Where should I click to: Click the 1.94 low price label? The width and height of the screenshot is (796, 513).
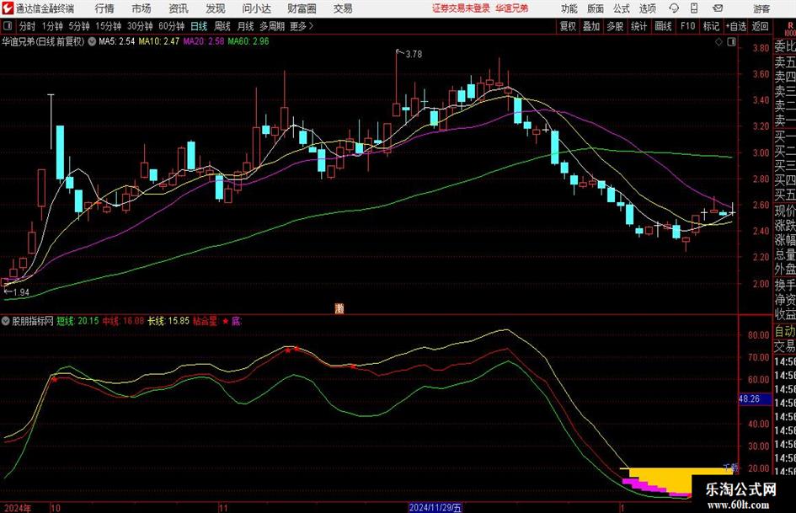(21, 292)
